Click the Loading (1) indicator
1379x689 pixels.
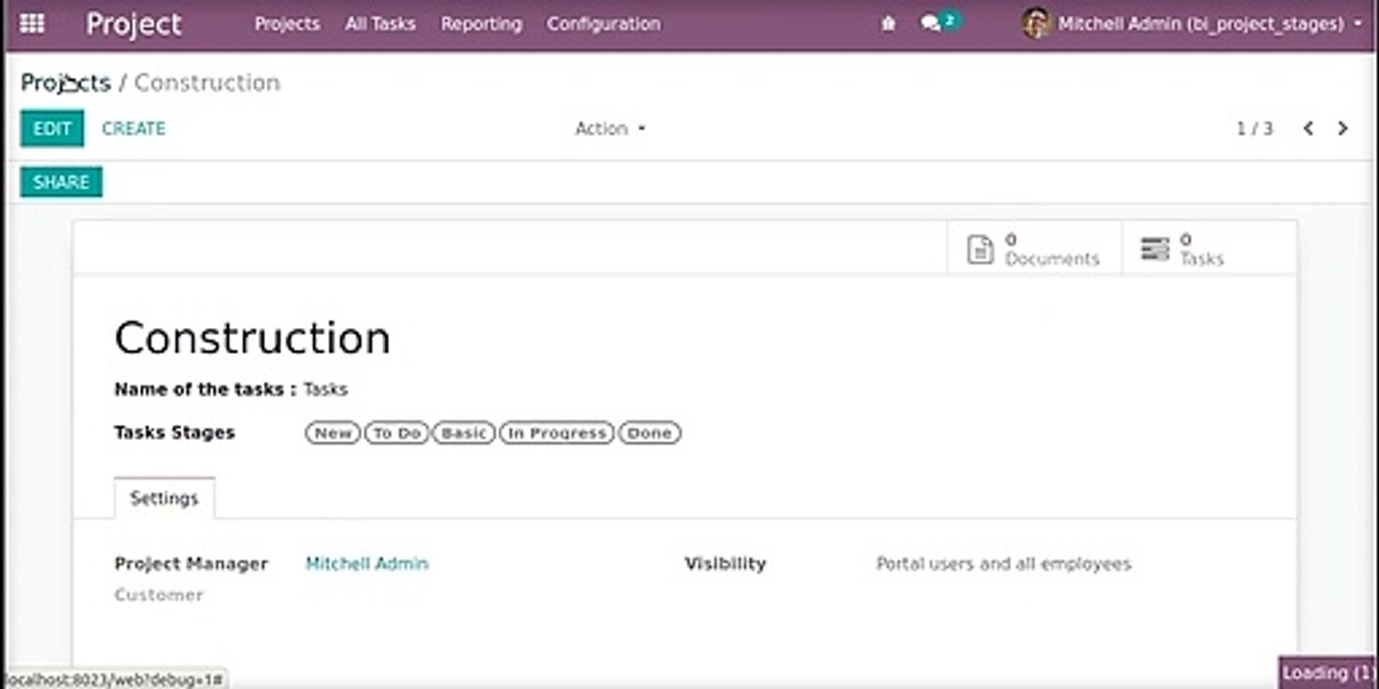pos(1328,673)
